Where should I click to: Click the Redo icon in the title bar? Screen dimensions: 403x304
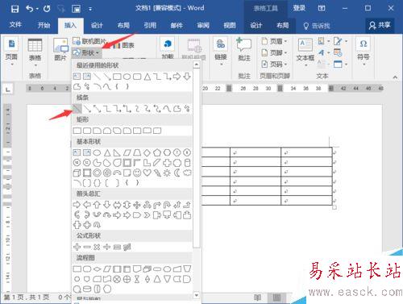47,9
